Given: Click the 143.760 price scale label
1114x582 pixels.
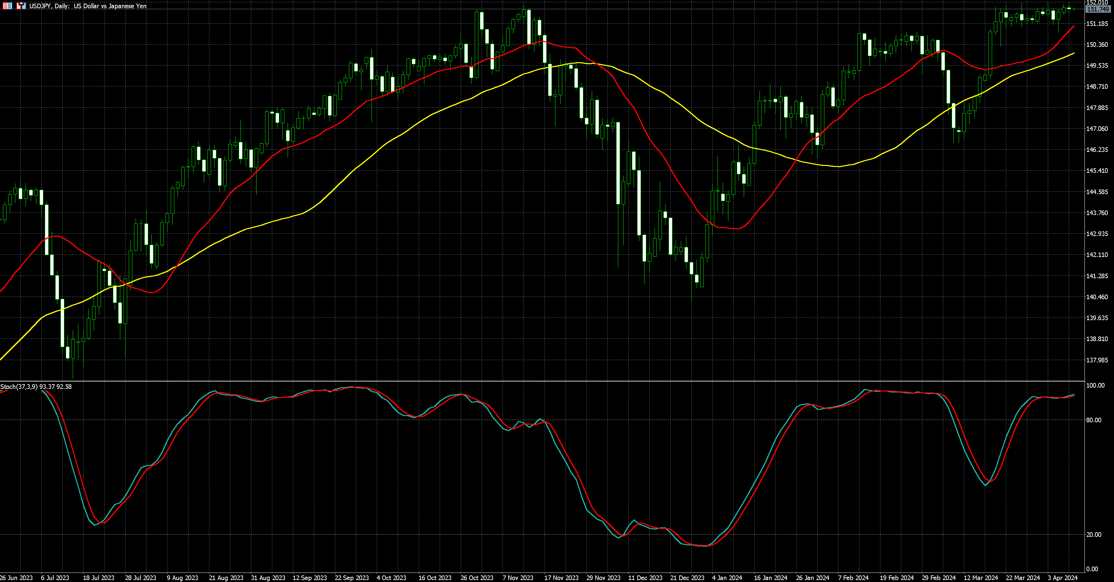Looking at the screenshot, I should [1097, 213].
